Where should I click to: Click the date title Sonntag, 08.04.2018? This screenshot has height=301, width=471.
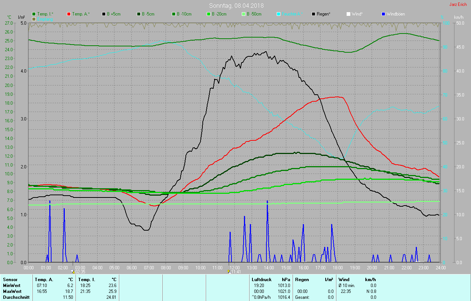point(236,6)
